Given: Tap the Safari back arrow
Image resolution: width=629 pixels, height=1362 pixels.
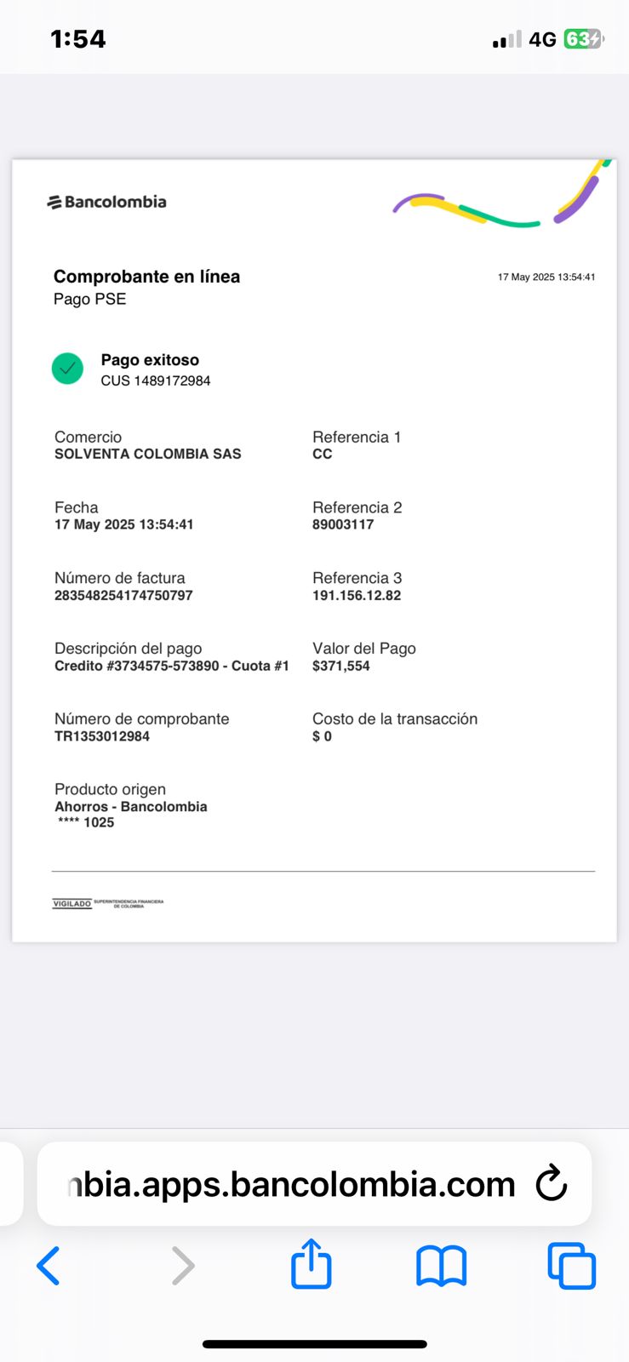Looking at the screenshot, I should [x=49, y=1265].
